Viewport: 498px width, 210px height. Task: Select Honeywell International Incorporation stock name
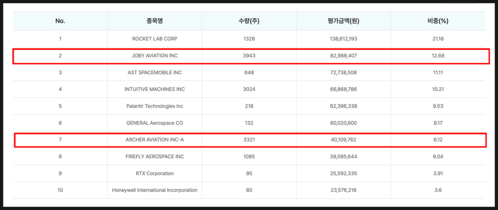155,190
